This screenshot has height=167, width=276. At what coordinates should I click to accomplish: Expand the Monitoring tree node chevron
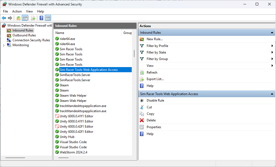click(4, 45)
